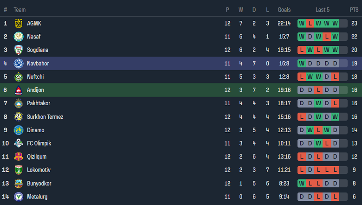Select the Qizilqum team logo

pyautogui.click(x=19, y=157)
